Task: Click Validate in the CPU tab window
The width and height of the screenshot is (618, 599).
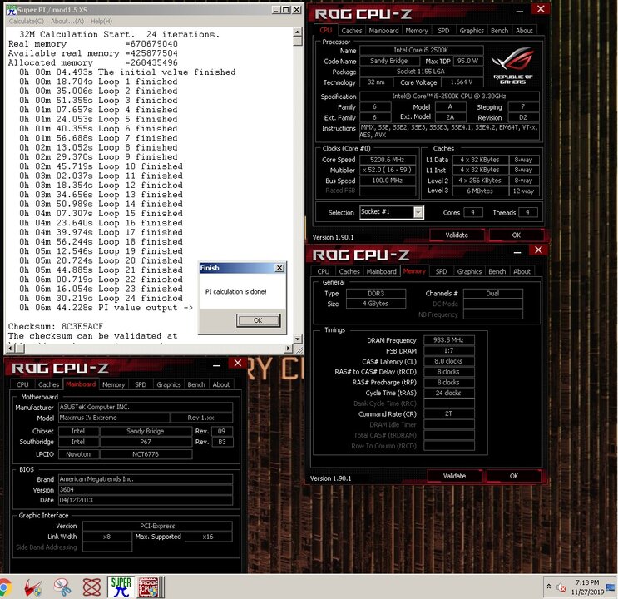Action: pos(457,235)
